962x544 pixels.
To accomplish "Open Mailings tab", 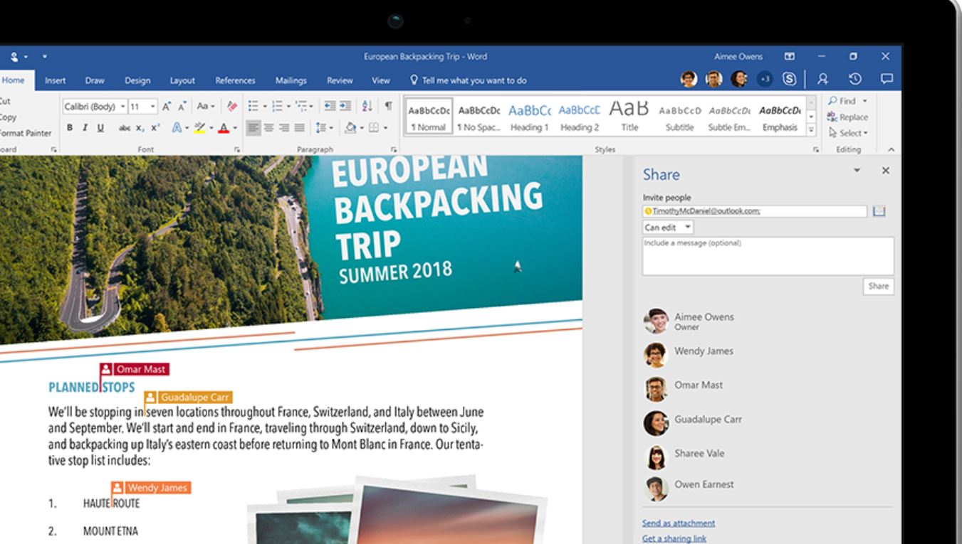I will [x=291, y=80].
